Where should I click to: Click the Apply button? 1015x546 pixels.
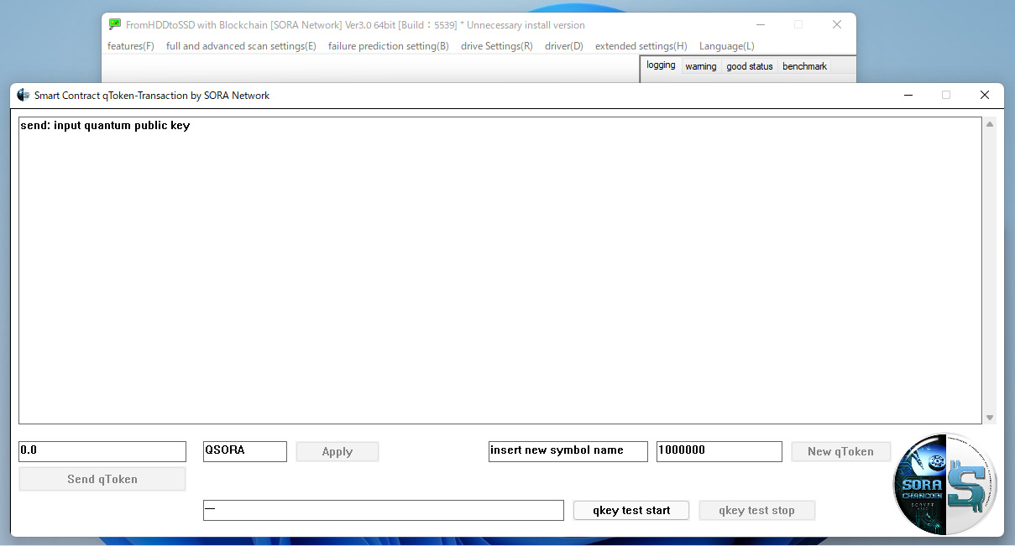pyautogui.click(x=337, y=451)
